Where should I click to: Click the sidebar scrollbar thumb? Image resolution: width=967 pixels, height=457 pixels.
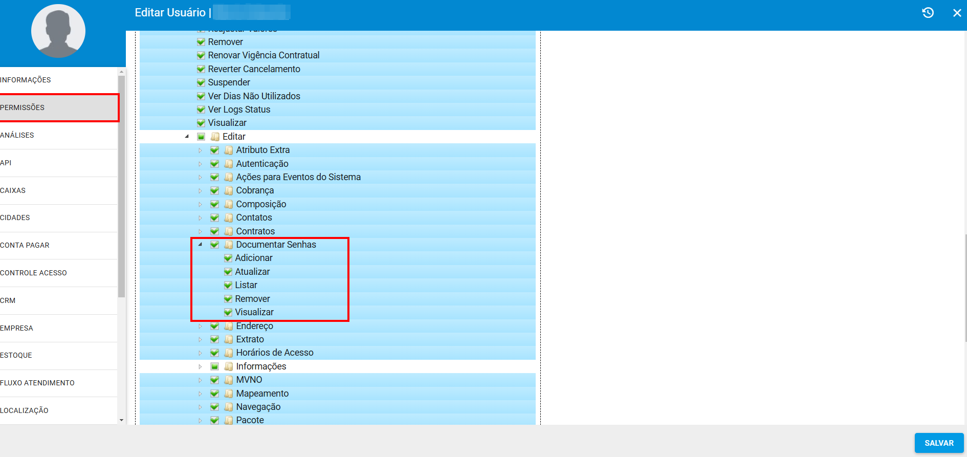click(121, 186)
